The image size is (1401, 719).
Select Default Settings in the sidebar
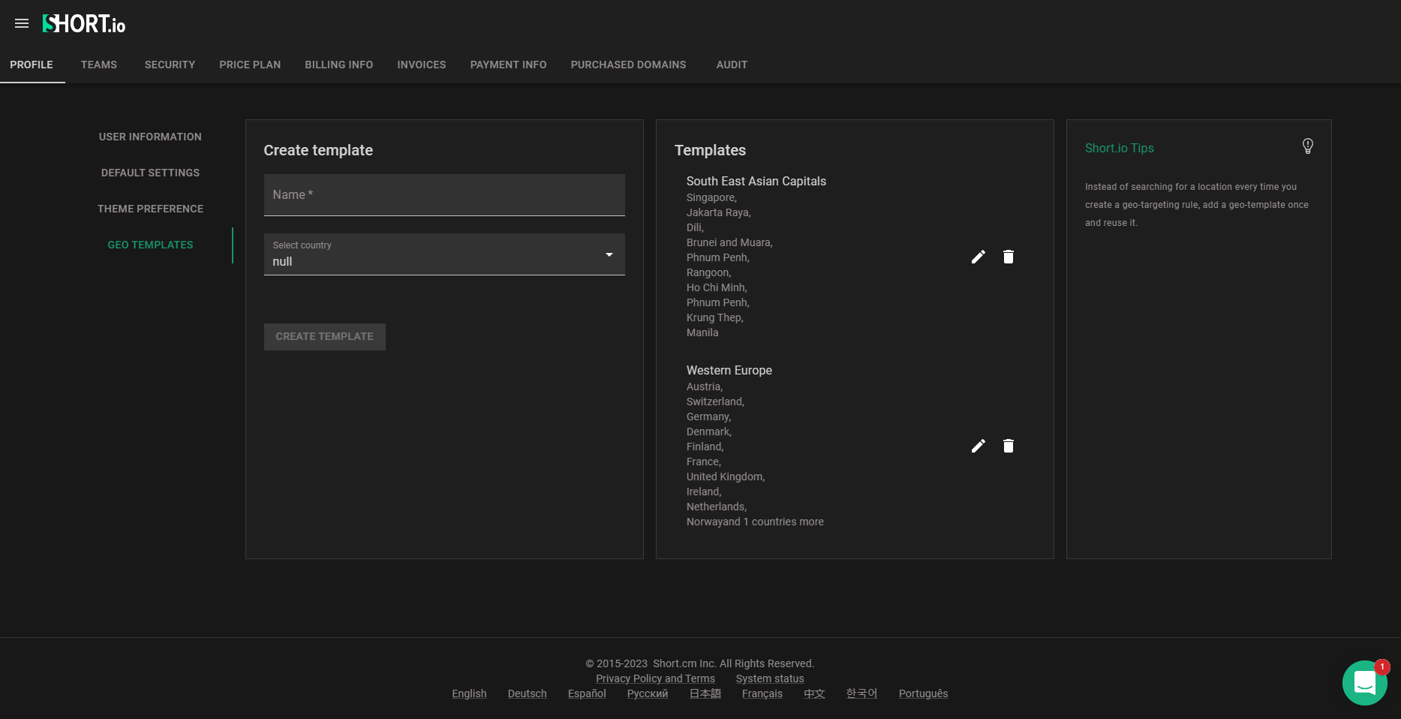150,173
